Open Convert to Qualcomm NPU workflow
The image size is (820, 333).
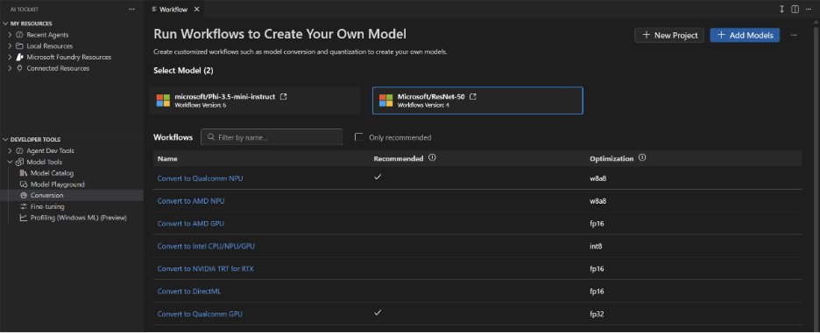(x=201, y=178)
